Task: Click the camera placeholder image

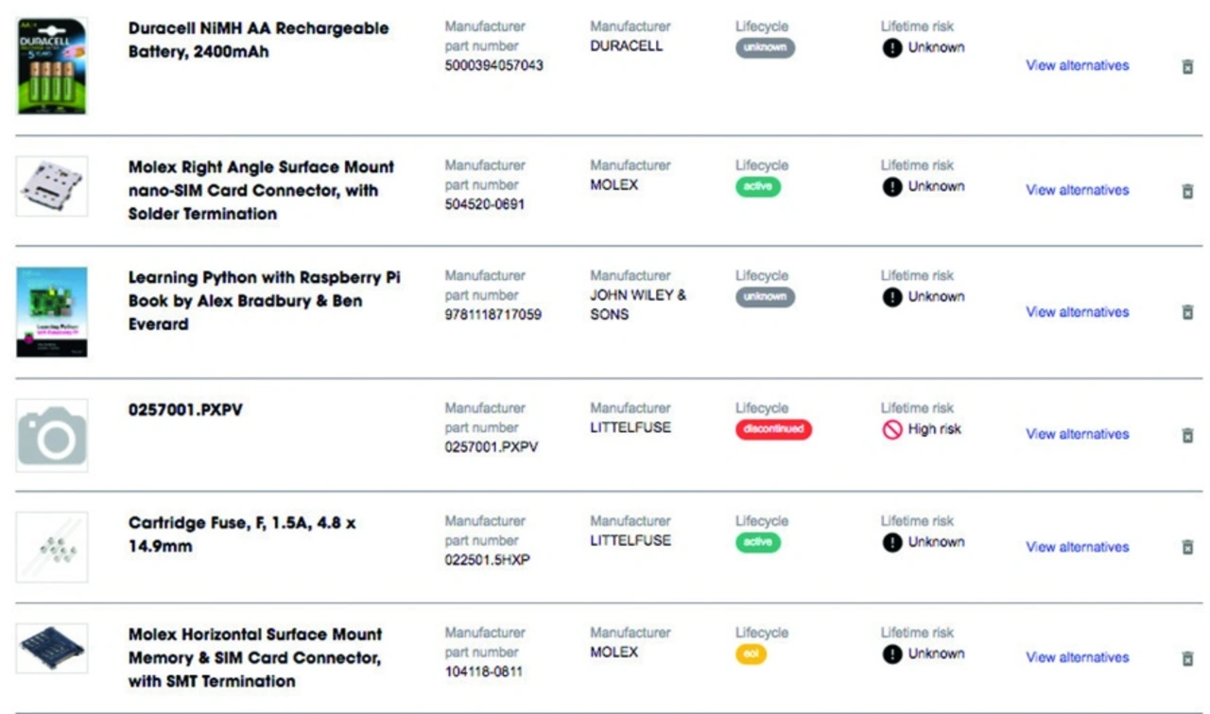Action: pyautogui.click(x=52, y=435)
